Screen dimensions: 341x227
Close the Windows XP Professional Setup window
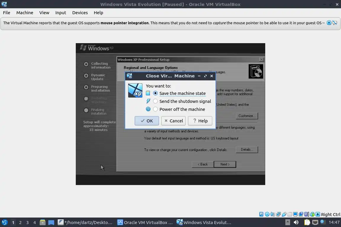262,59
